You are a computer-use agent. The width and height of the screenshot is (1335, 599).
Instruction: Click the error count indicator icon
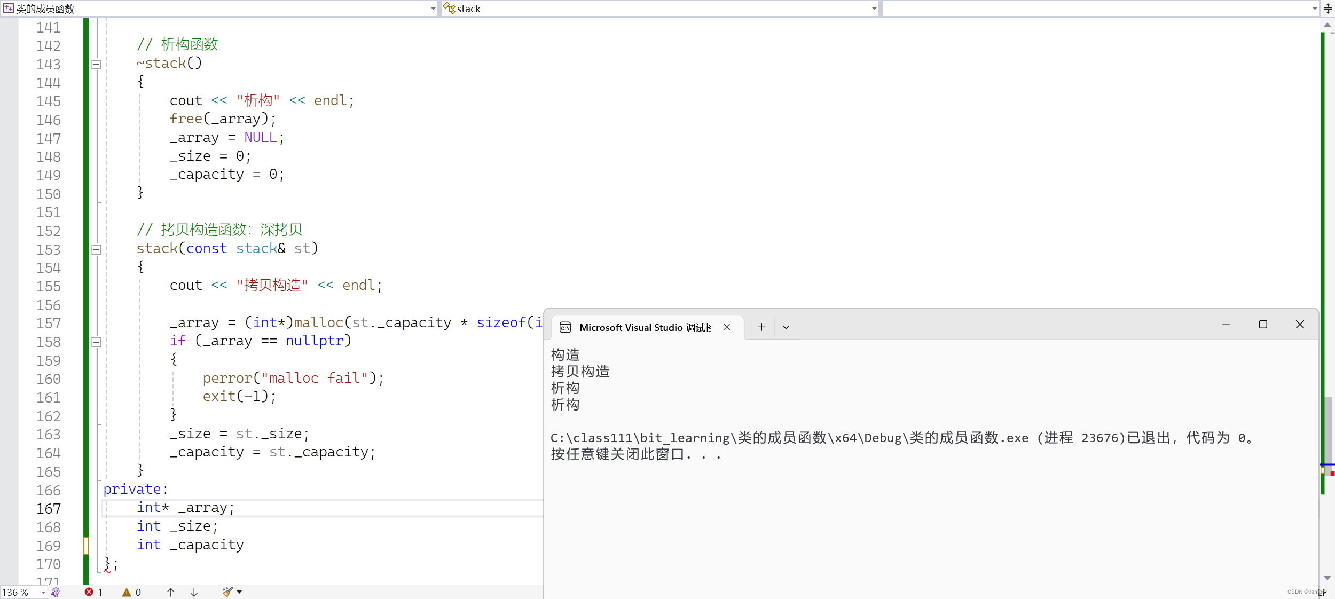(89, 592)
